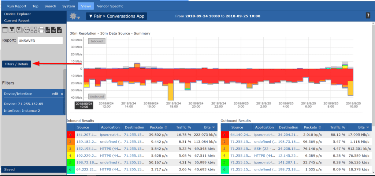Image resolution: width=375 pixels, height=176 pixels.
Task: Open the System menu
Action: tap(68, 6)
